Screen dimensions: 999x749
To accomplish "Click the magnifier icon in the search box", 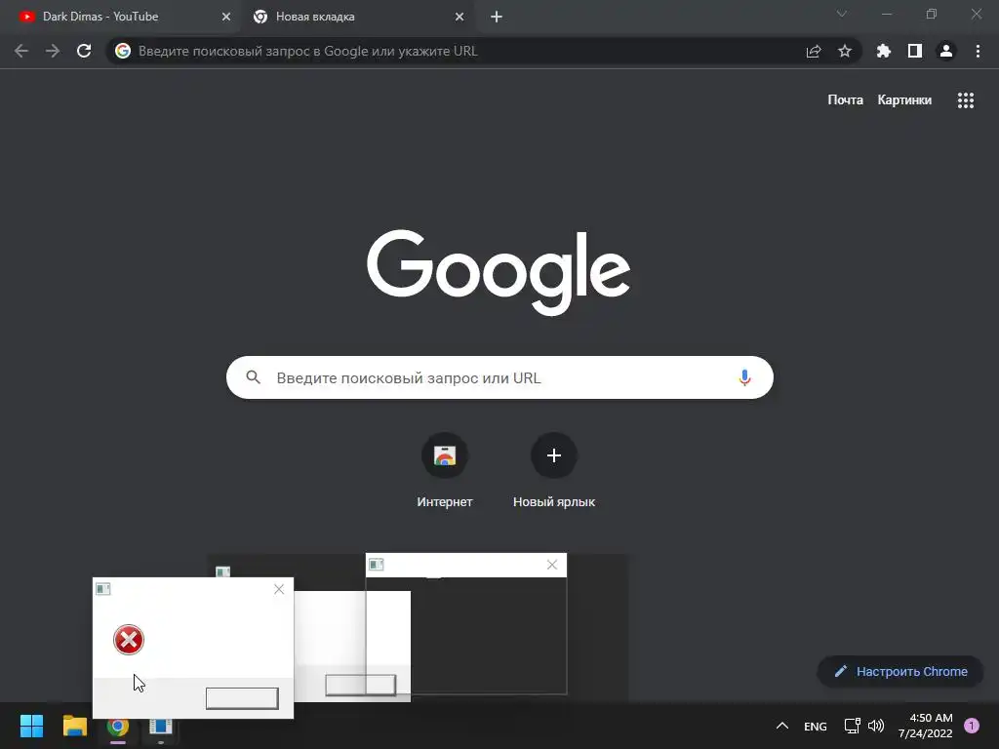I will coord(253,377).
